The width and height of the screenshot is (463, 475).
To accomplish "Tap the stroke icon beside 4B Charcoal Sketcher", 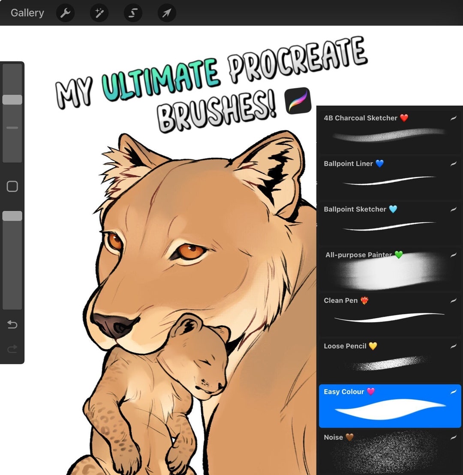I will click(x=454, y=118).
